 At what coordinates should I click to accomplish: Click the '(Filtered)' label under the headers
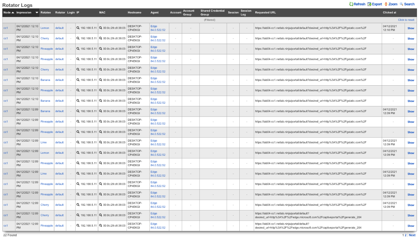click(x=209, y=20)
